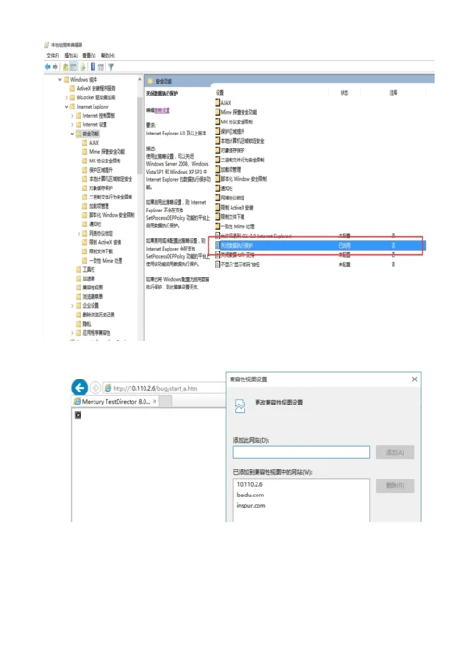Open the 操作(A) menu
Image resolution: width=463 pixels, height=656 pixels.
pos(71,56)
